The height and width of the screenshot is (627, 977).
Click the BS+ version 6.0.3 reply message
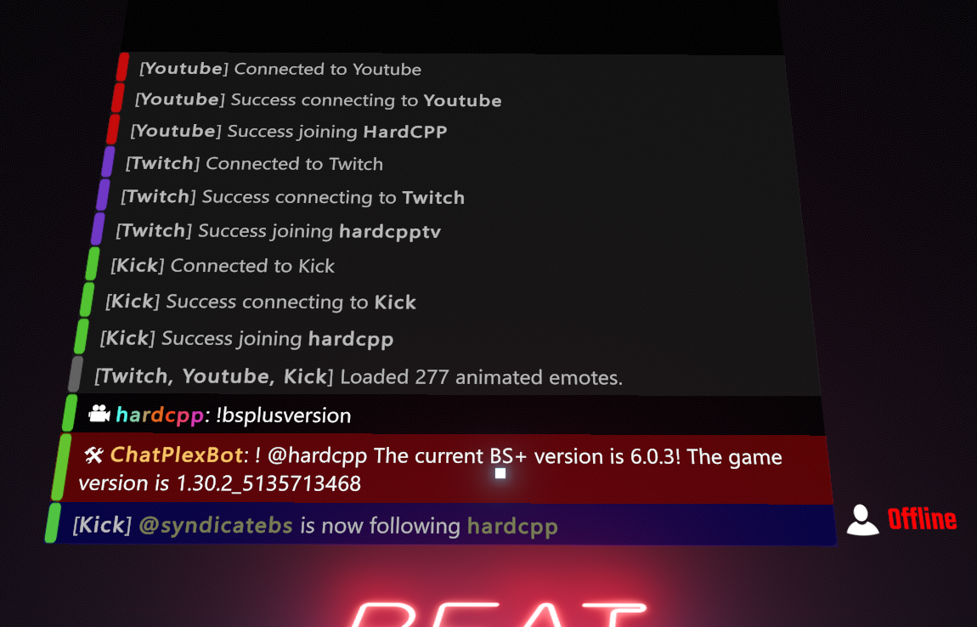coord(430,469)
